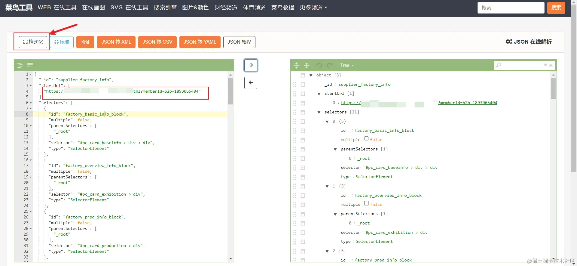This screenshot has width=577, height=266.
Task: Open the startUrl memberId link in tree
Action: point(419,103)
